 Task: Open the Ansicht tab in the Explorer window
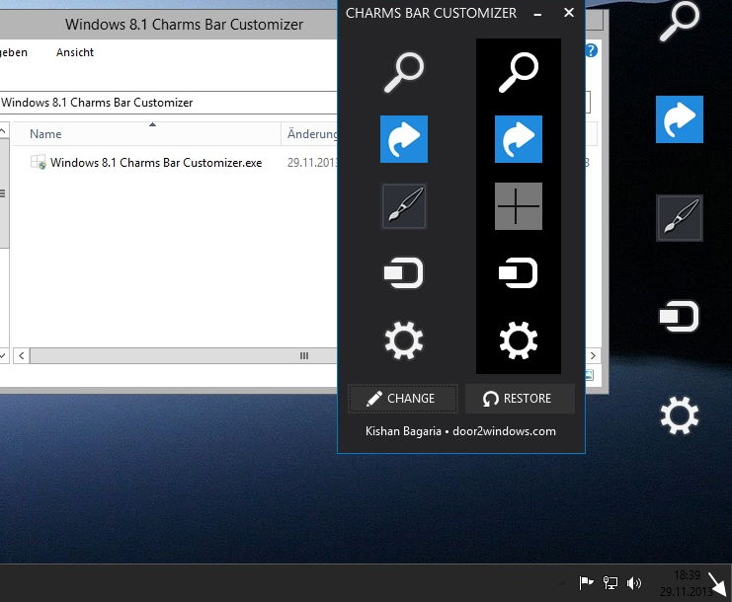click(75, 52)
